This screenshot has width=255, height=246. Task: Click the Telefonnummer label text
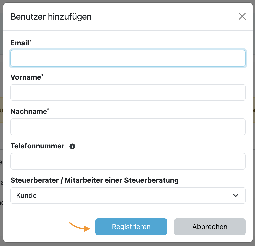(x=37, y=146)
